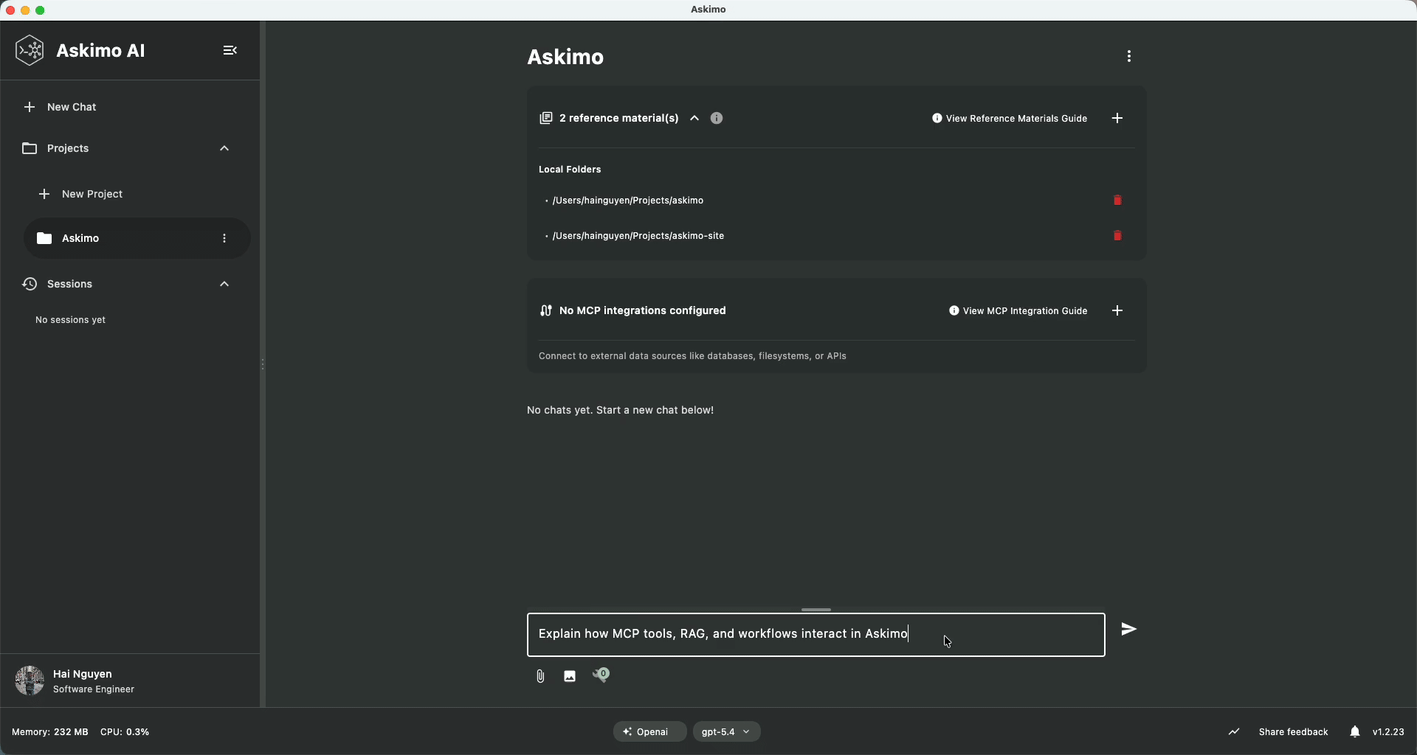Collapse the reference materials list
Image resolution: width=1417 pixels, height=755 pixels.
point(694,119)
